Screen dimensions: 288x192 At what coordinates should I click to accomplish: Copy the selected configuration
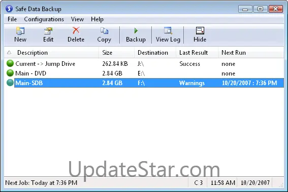[104, 35]
